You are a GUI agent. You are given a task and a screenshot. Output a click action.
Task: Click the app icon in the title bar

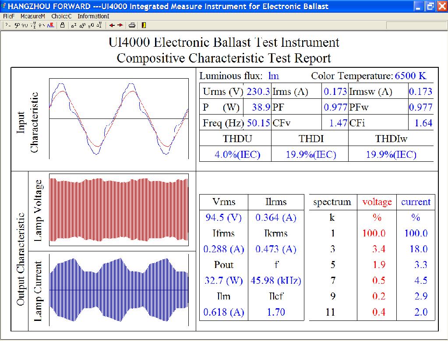pyautogui.click(x=4, y=6)
